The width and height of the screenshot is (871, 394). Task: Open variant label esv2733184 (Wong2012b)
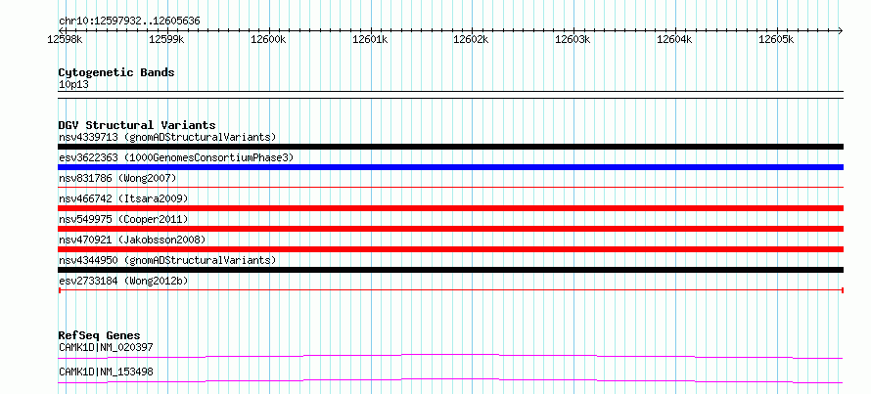(x=123, y=281)
